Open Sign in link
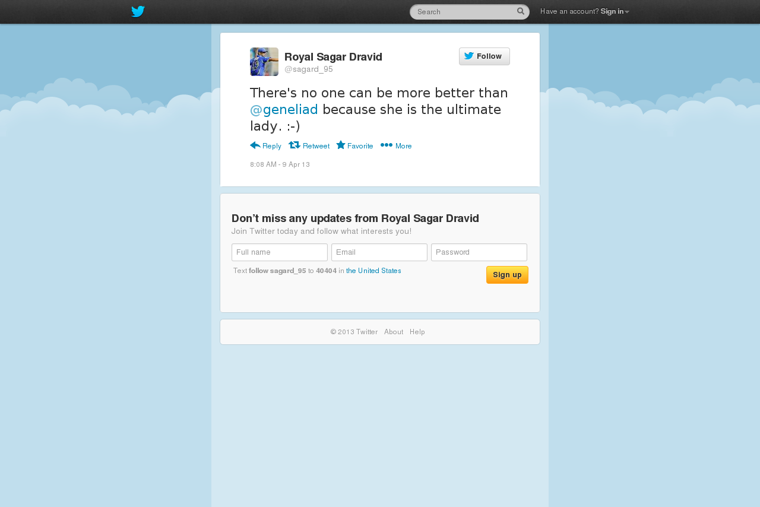760x507 pixels. tap(612, 11)
